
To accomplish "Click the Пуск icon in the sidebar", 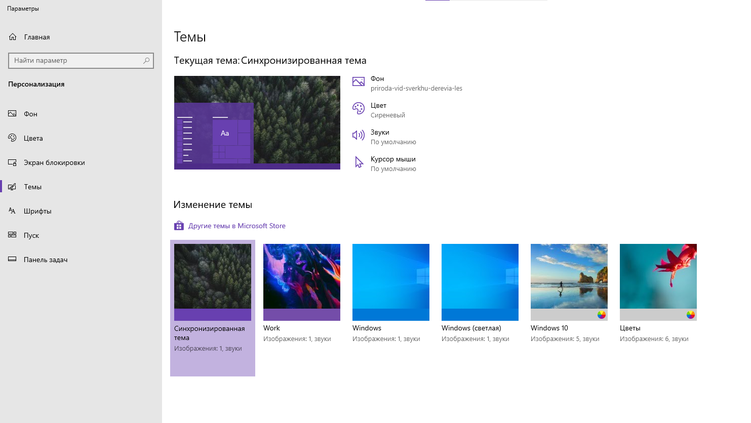I will (x=13, y=235).
